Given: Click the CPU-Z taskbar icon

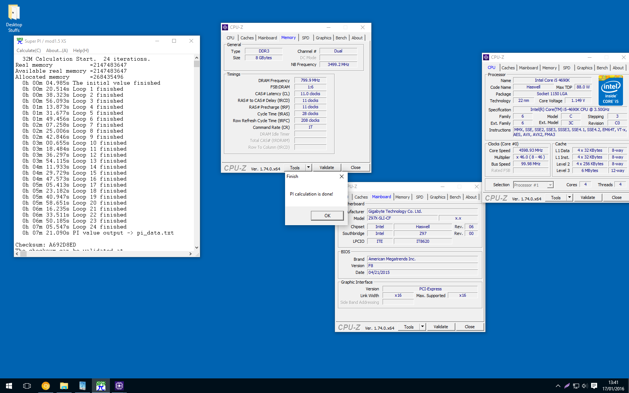Looking at the screenshot, I should coord(119,386).
